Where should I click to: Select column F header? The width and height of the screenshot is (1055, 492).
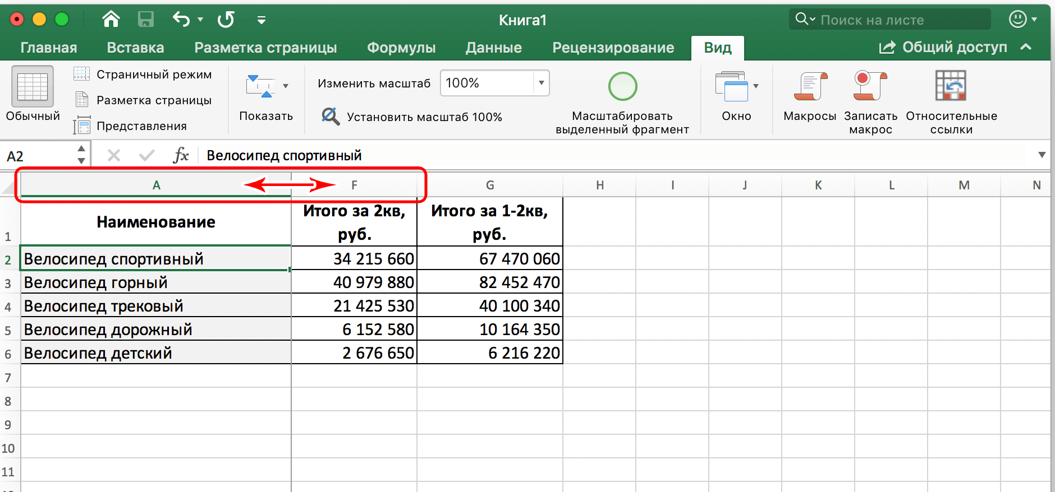354,185
